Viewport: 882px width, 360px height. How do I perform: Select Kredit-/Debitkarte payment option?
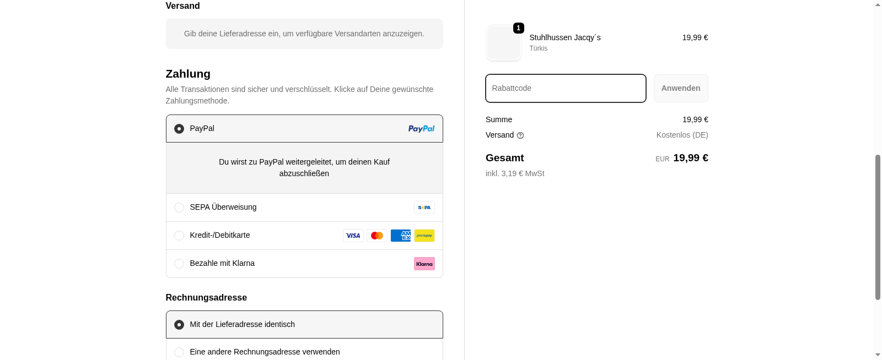pos(179,235)
